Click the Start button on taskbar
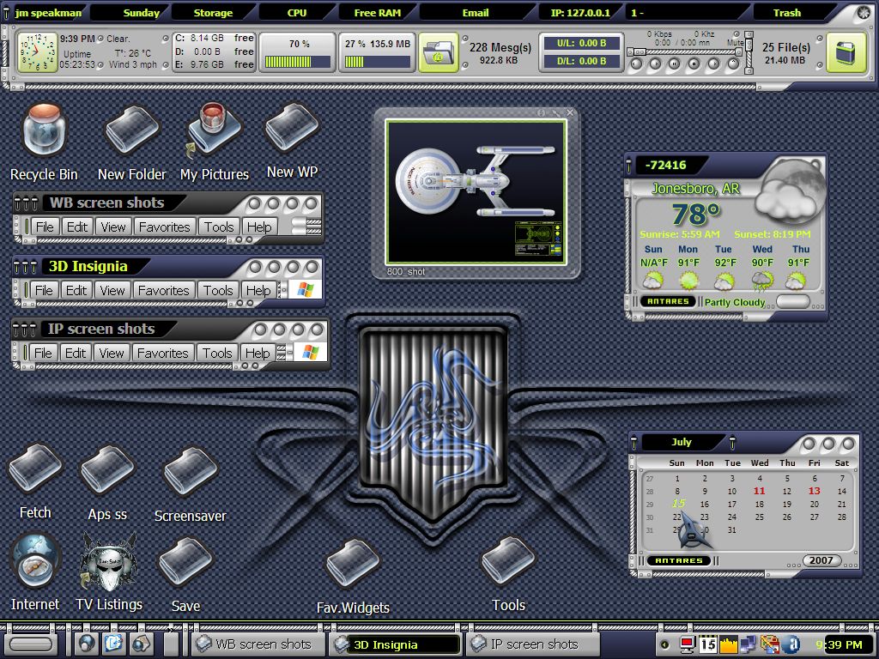This screenshot has height=659, width=879. [32, 644]
